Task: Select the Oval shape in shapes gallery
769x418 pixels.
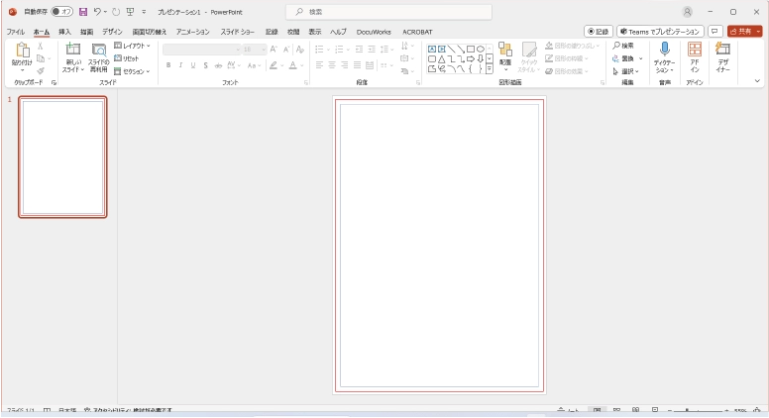Action: [x=481, y=49]
